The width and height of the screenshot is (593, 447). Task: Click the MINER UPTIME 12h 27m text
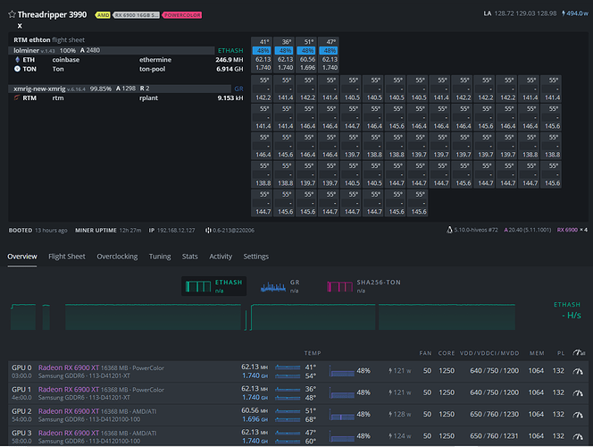click(108, 230)
